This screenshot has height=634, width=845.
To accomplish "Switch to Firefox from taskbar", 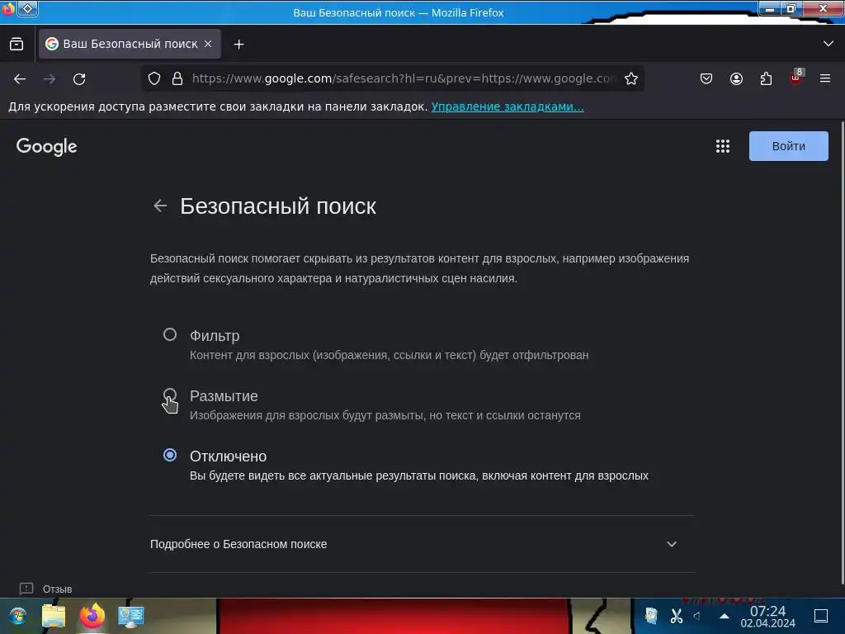I will click(92, 616).
